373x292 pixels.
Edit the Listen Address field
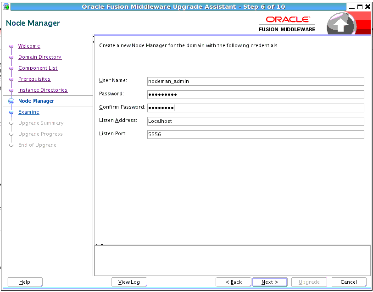click(x=256, y=121)
